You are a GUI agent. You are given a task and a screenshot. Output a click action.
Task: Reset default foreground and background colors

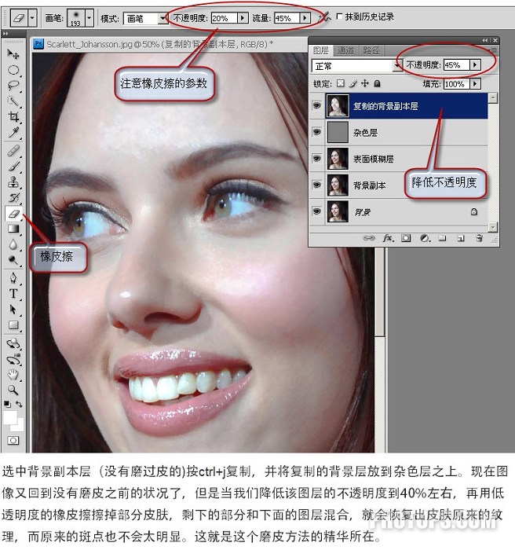(7, 404)
